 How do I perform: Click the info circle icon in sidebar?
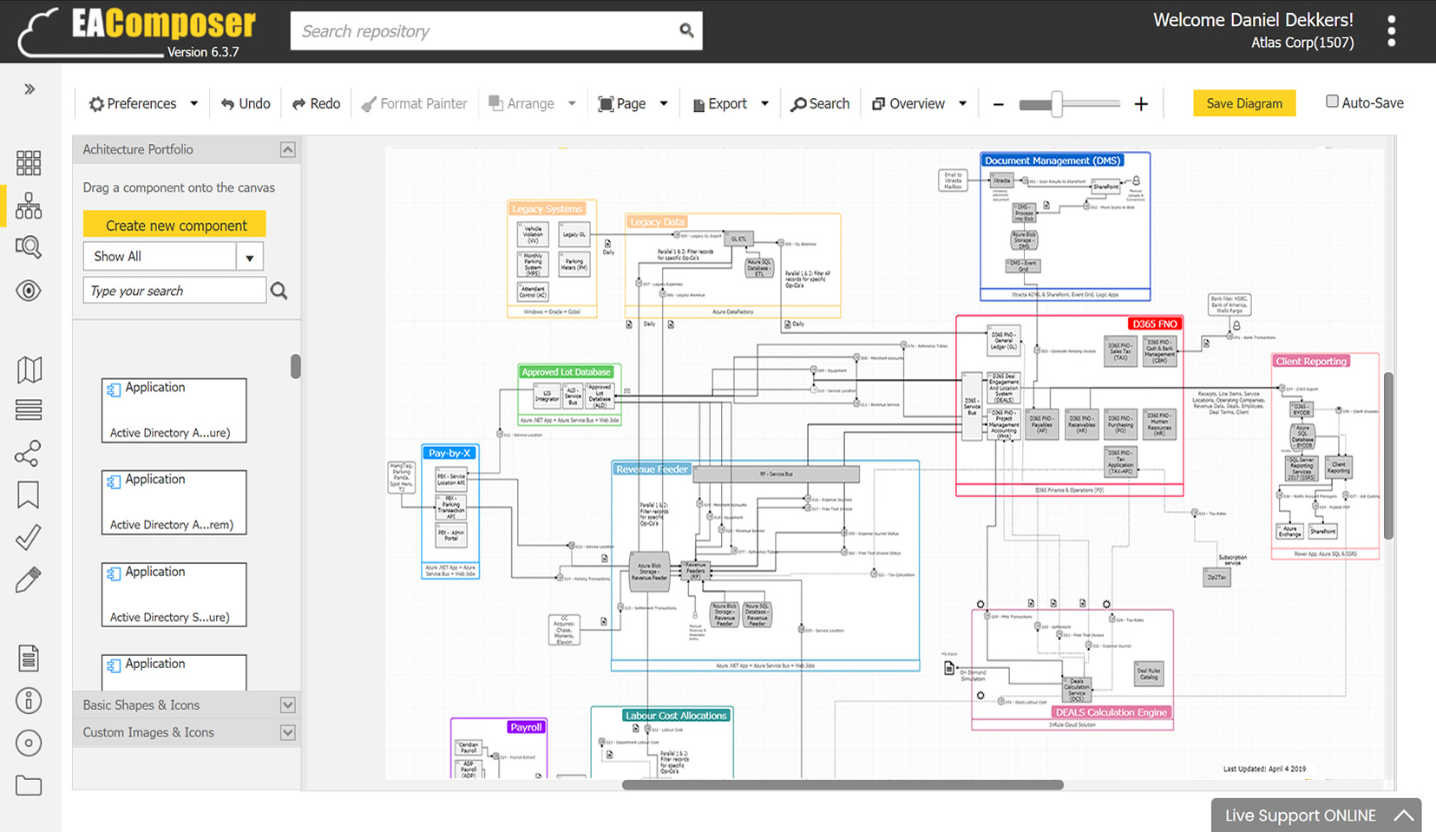(29, 701)
